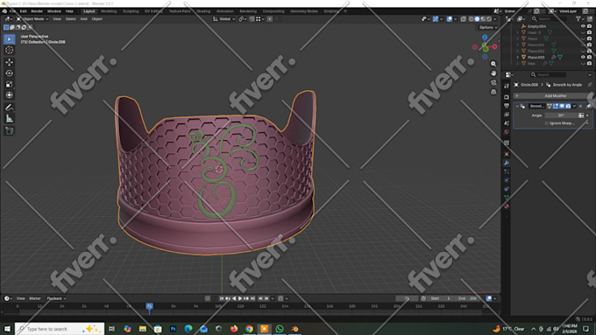The height and width of the screenshot is (335, 596).
Task: Select the Rotate tool
Action: 10,73
